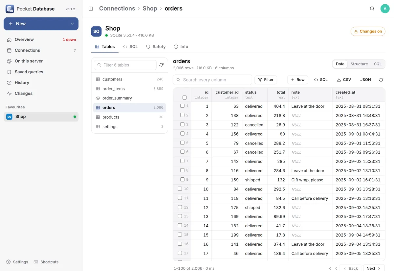This screenshot has height=271, width=394.
Task: Check the checkbox for row 1
Action: (x=183, y=106)
